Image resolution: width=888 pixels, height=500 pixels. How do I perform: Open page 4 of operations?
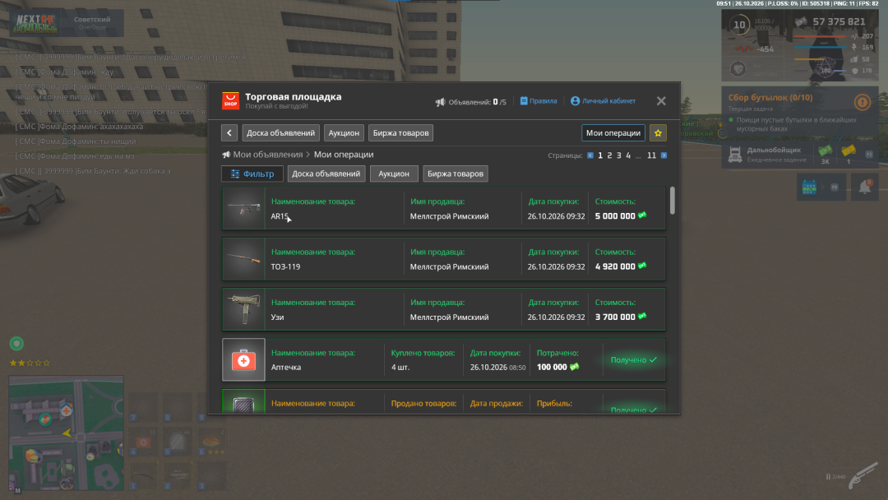[628, 155]
